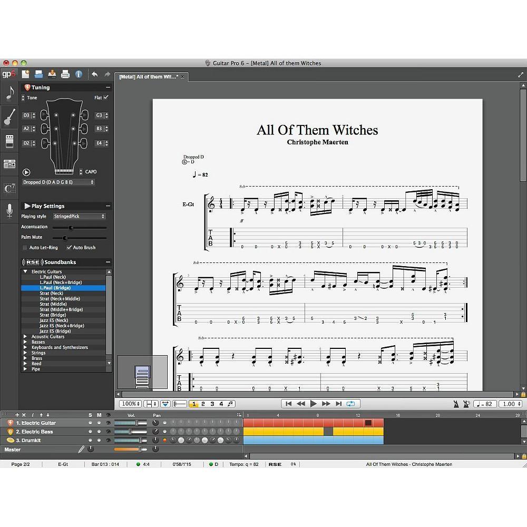Open the score information icon
Screen dimensions: 527x527
tap(79, 74)
